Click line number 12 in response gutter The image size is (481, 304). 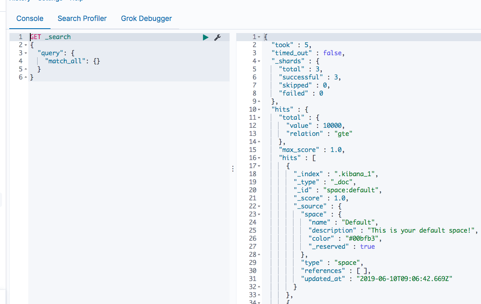[253, 126]
